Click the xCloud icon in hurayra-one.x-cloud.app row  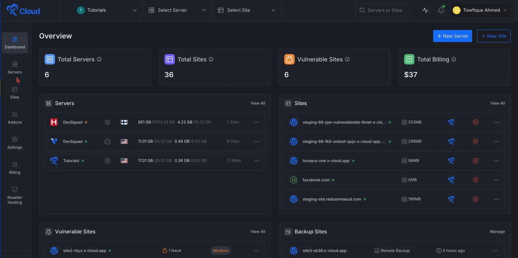451,161
